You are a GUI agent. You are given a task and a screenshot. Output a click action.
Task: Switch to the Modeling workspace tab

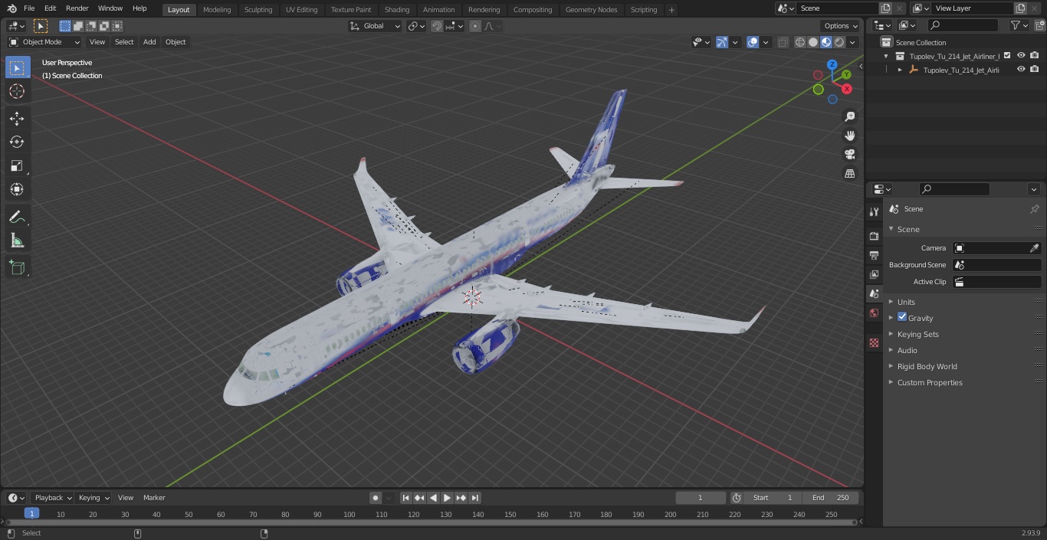(x=217, y=9)
